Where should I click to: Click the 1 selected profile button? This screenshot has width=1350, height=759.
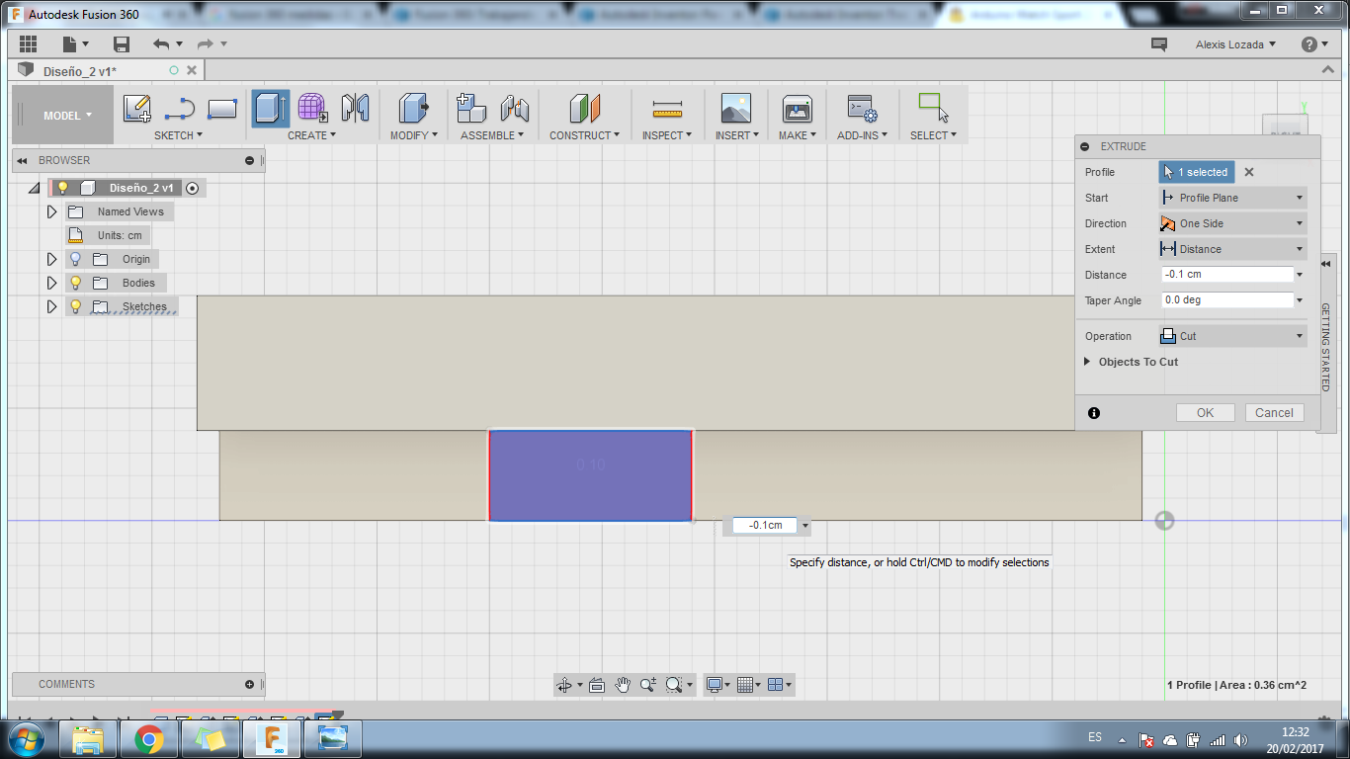[1197, 172]
